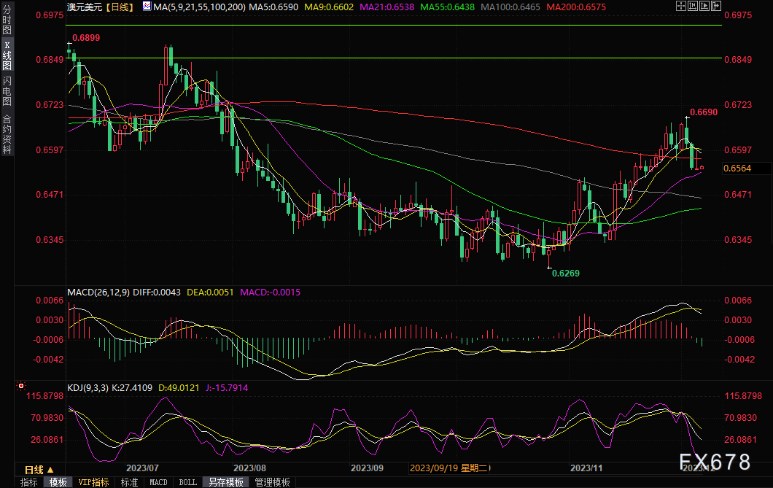Open 管理模板 template manager
Viewport: 773px width, 488px height.
click(272, 482)
